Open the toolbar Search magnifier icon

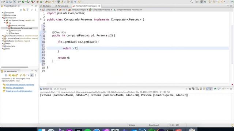[192, 2]
